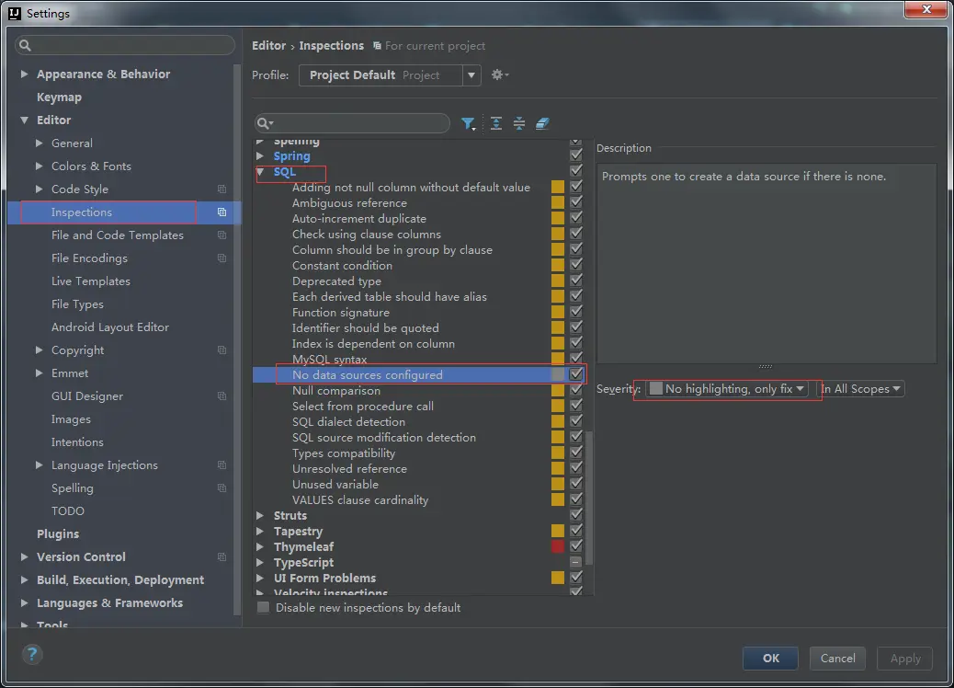The image size is (954, 688).
Task: Click the project-level icon beside Spelling
Action: point(222,488)
